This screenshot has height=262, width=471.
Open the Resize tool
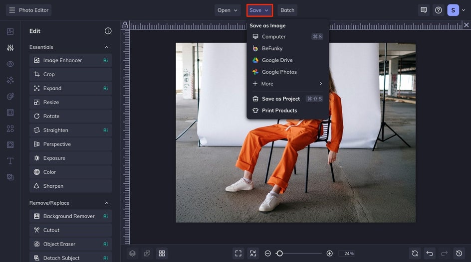tap(70, 102)
